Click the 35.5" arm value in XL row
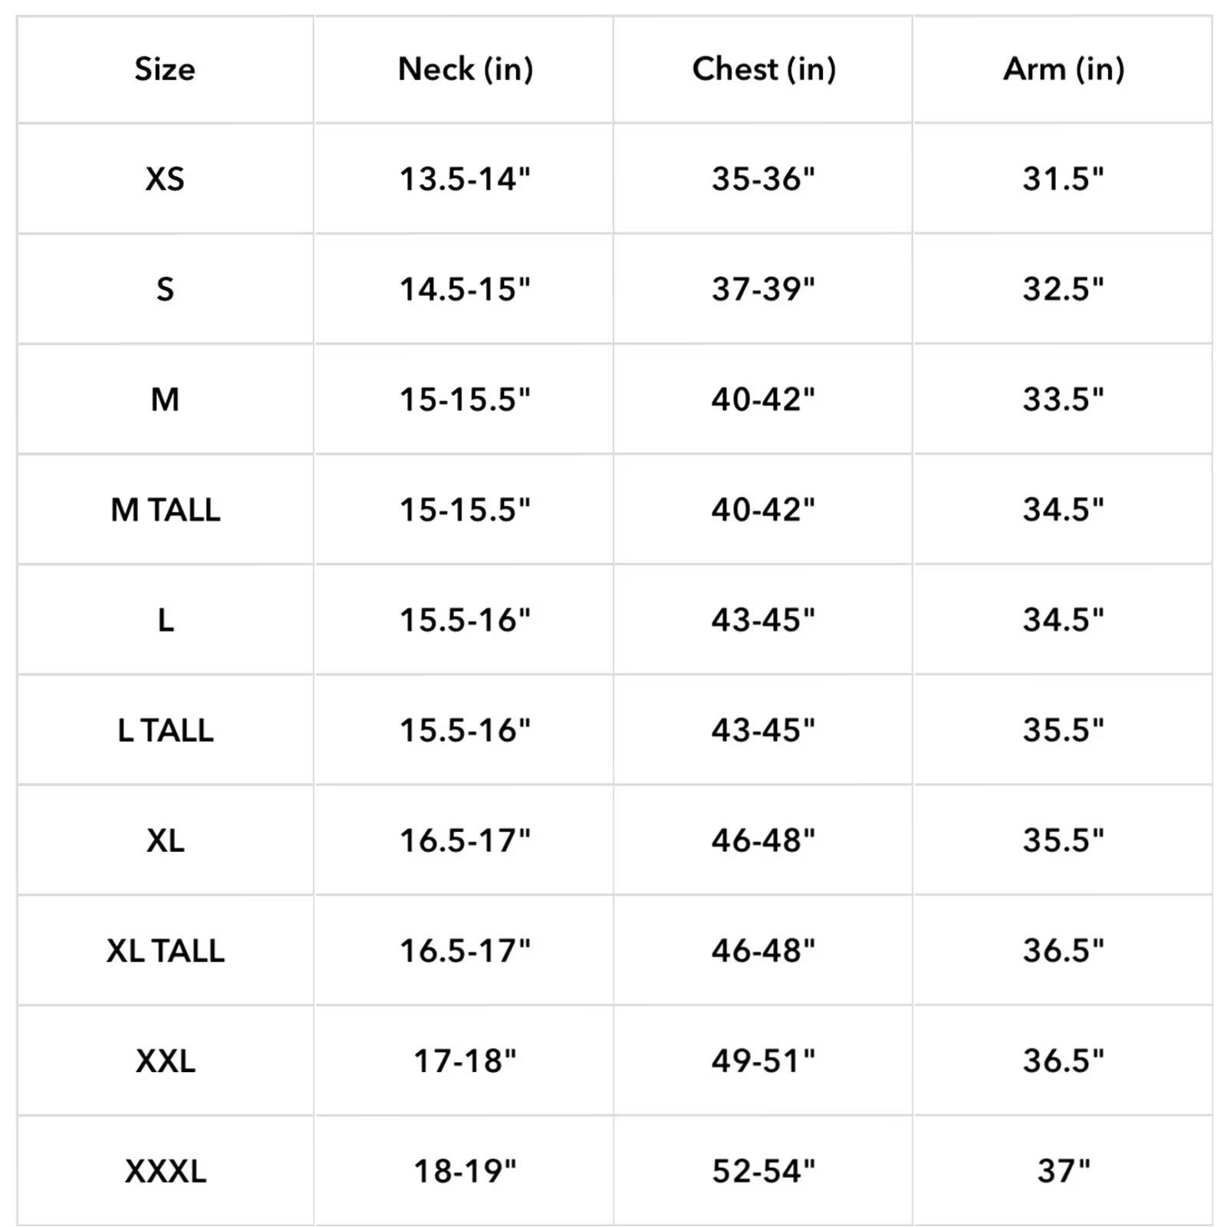The image size is (1227, 1227). (x=1064, y=840)
